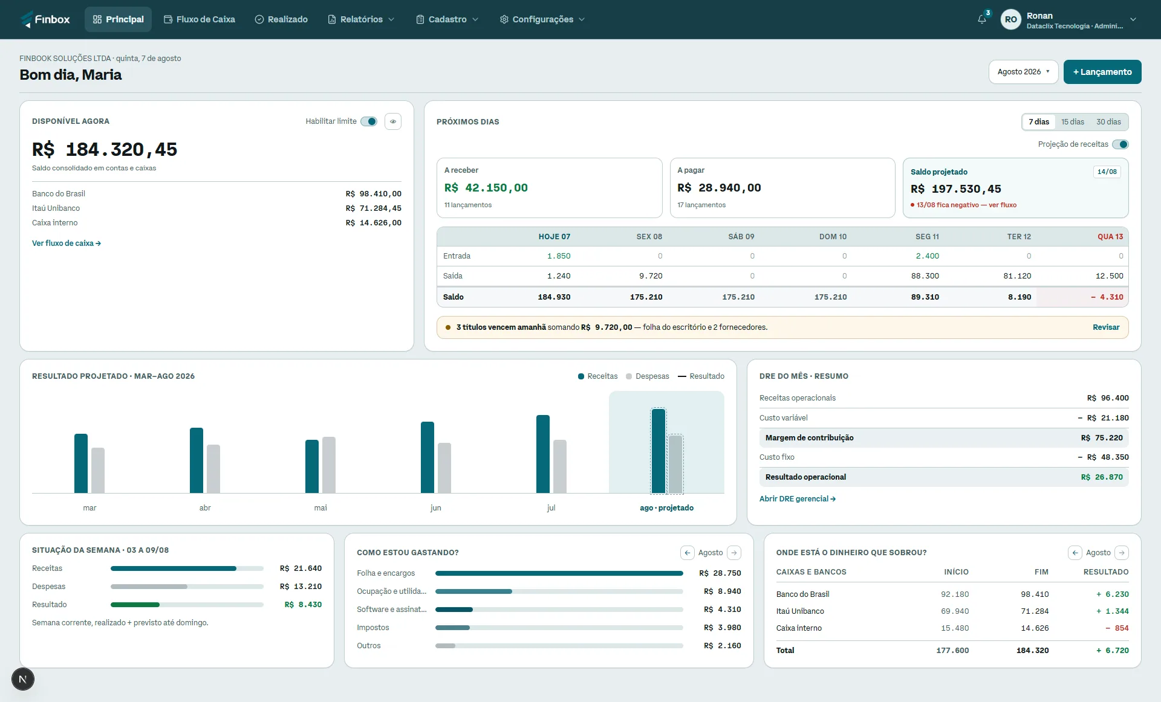Toggle Resultado legend in chart

(x=701, y=376)
